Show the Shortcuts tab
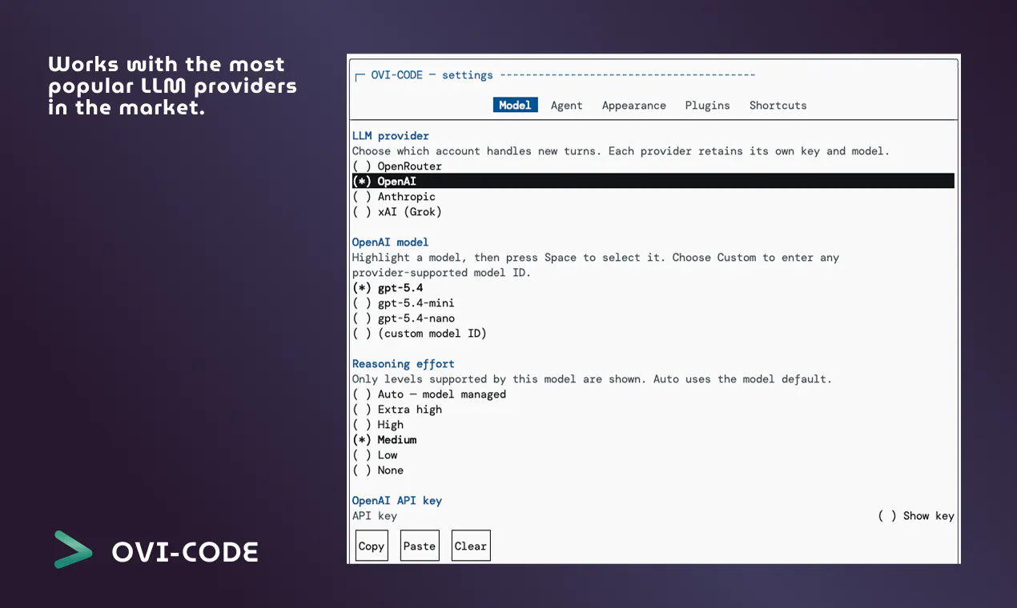 pos(778,105)
